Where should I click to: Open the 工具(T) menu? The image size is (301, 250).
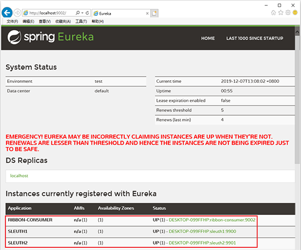pos(81,21)
